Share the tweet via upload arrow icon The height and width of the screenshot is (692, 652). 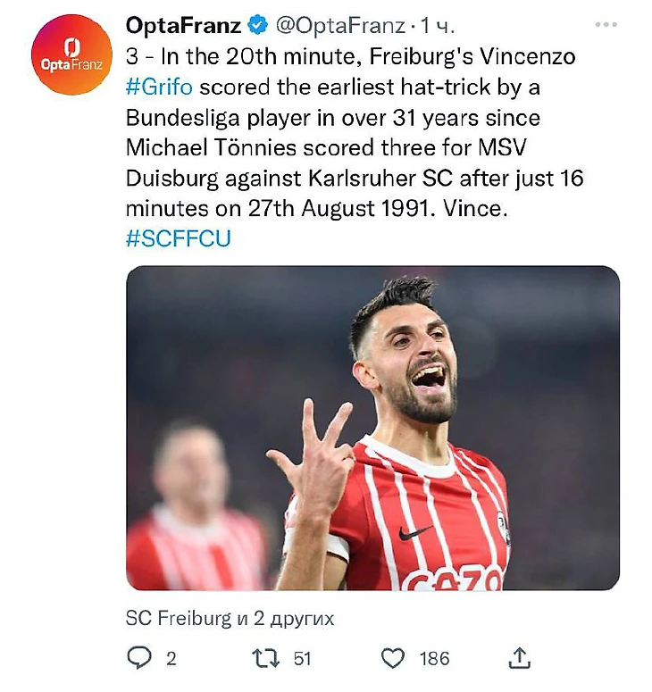519,658
